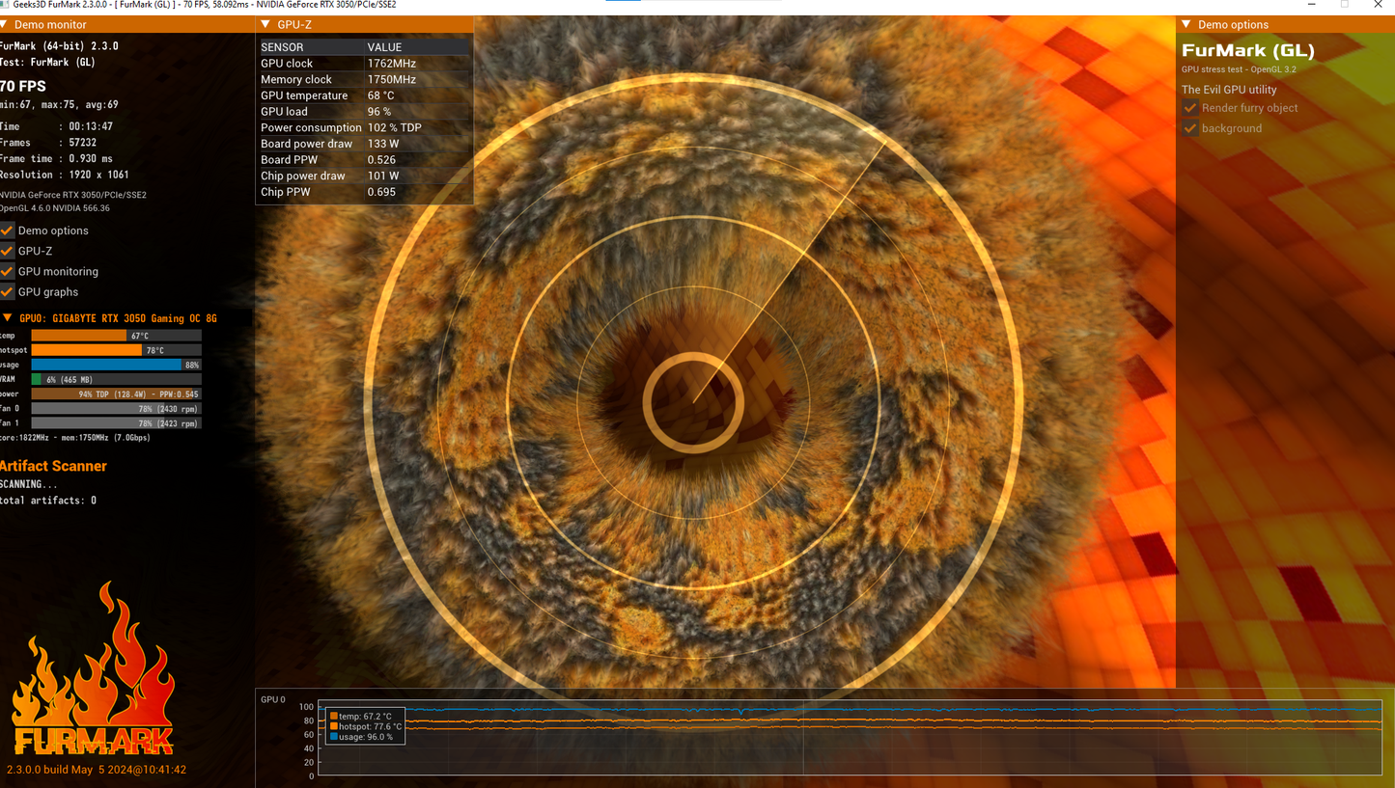Close the FurMark window
Screen dimensions: 1395x788
click(1378, 5)
